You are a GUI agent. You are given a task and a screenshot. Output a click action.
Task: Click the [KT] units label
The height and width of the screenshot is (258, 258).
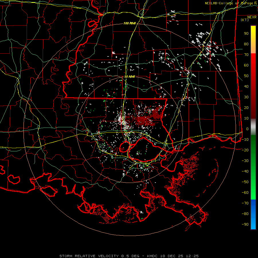[x=245, y=20]
